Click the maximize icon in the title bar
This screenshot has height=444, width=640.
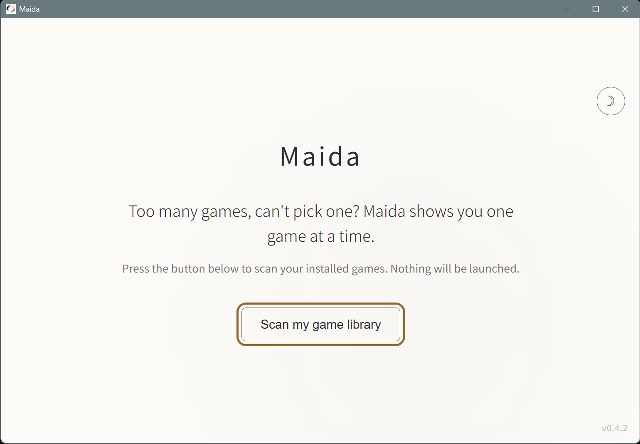[x=596, y=9]
